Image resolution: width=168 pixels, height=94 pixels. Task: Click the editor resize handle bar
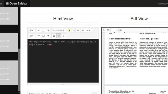[63, 84]
